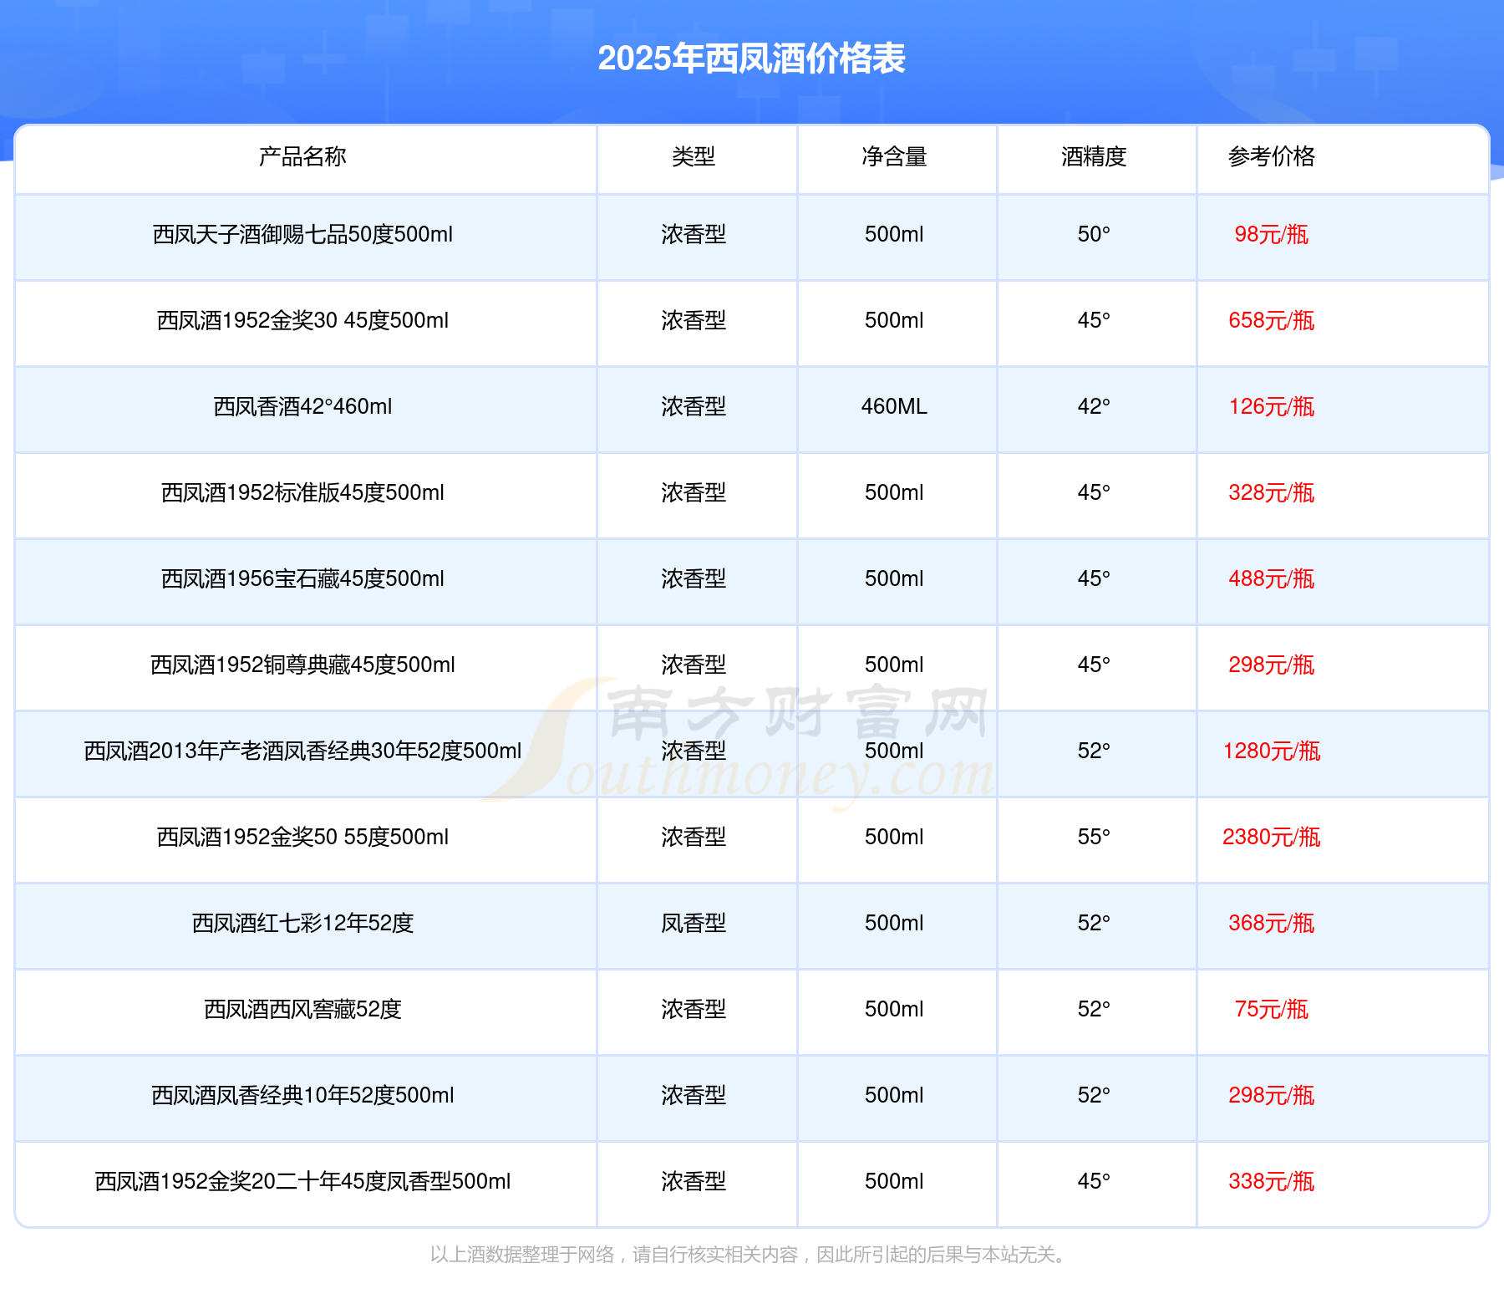
Task: Click the price 328元/瓶
Action: [x=1271, y=493]
